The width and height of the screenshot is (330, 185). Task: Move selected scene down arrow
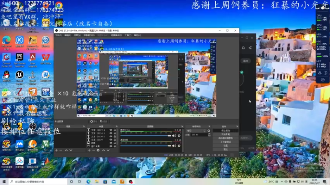tap(71, 150)
